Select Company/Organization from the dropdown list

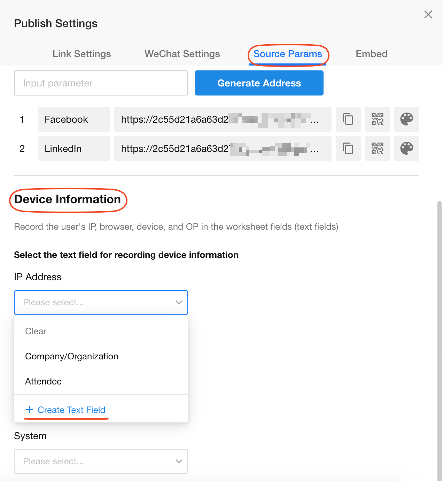[x=72, y=356]
